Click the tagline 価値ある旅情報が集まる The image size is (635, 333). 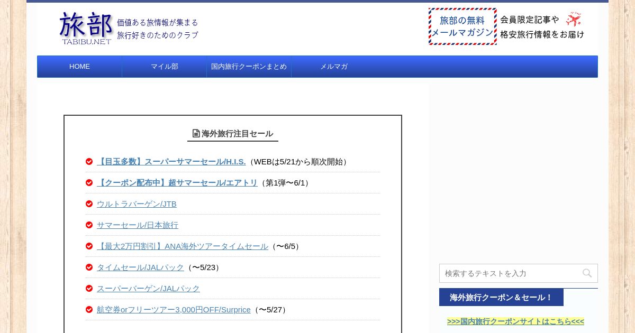point(158,22)
